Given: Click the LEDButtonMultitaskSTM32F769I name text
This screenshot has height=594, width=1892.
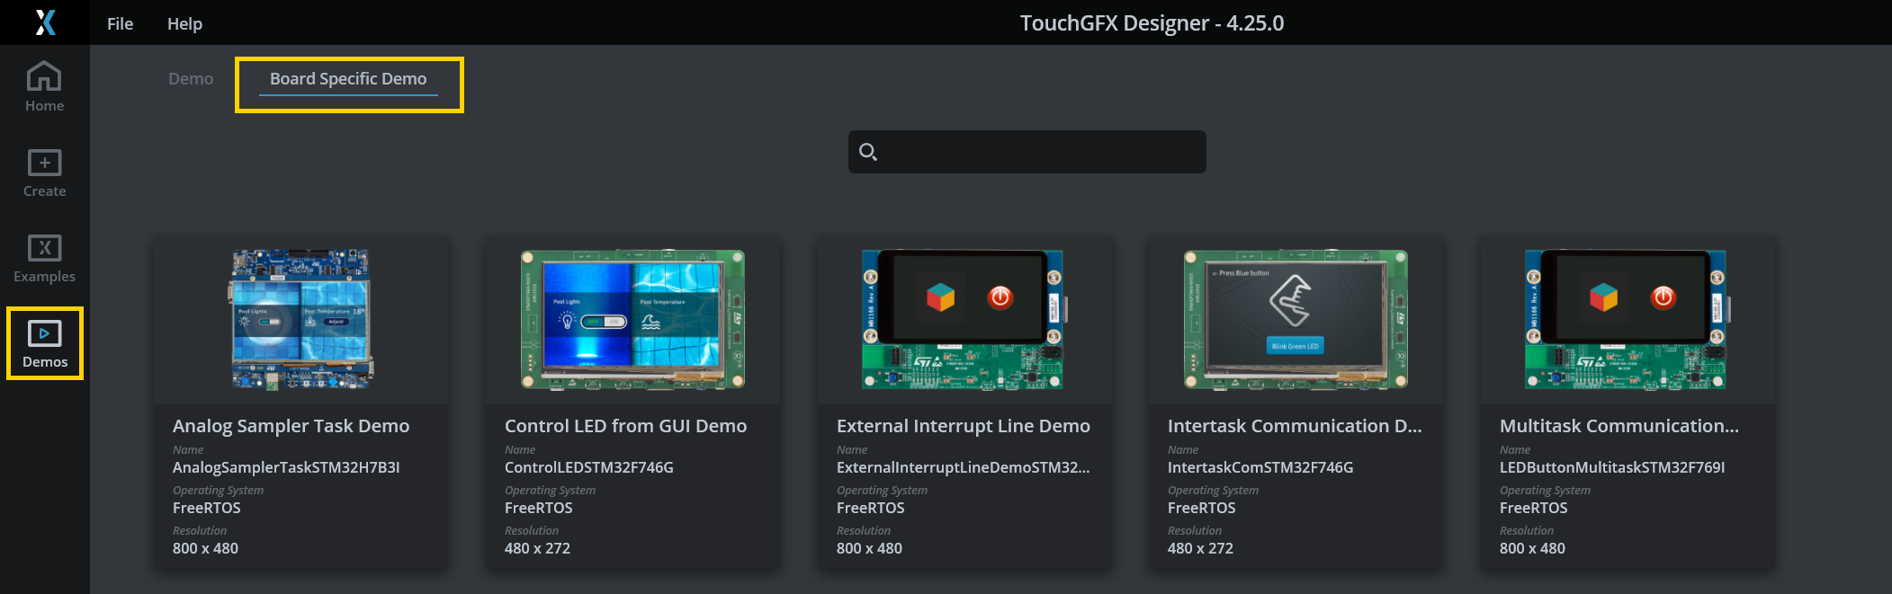Looking at the screenshot, I should pyautogui.click(x=1611, y=467).
